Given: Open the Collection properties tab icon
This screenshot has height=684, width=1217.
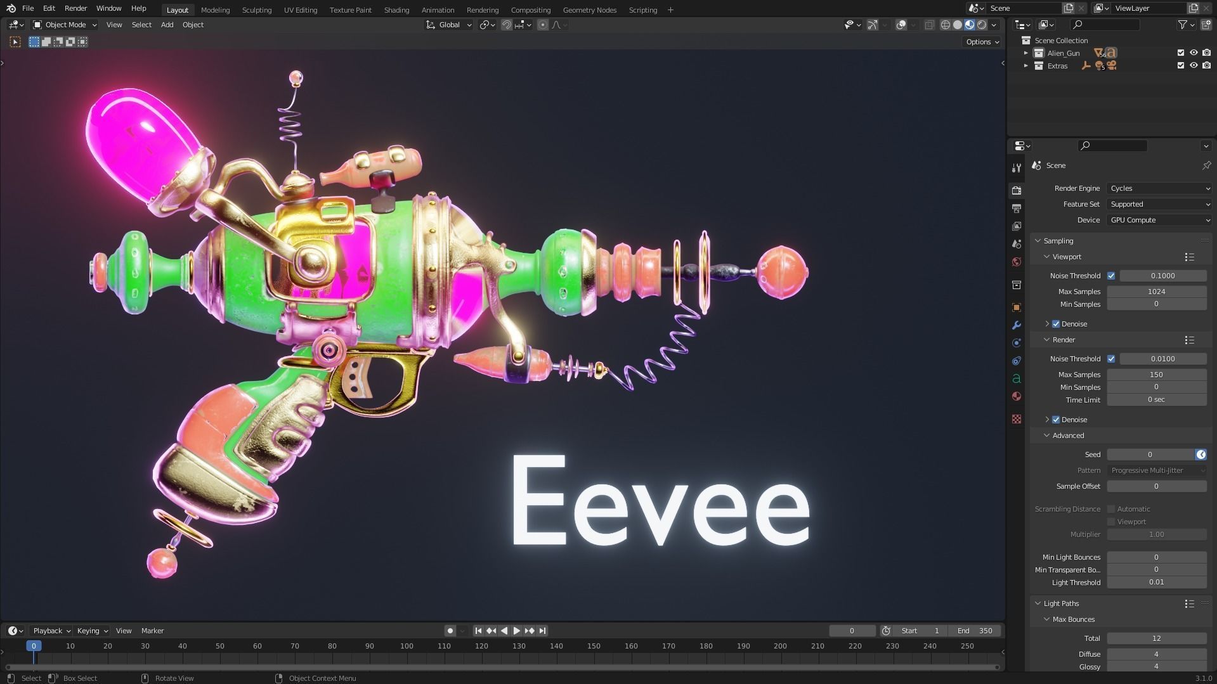Looking at the screenshot, I should [x=1017, y=285].
